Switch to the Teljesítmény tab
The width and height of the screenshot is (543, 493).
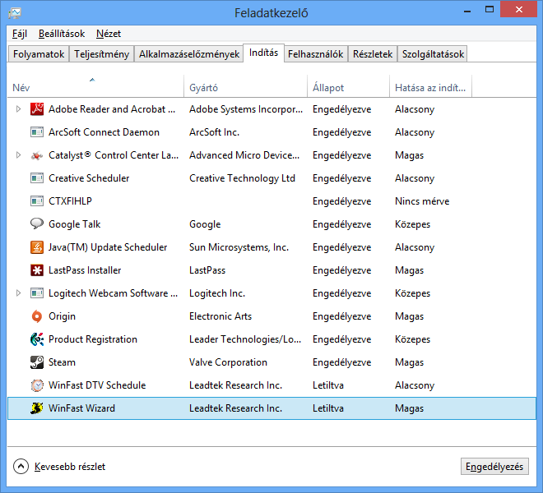(101, 54)
